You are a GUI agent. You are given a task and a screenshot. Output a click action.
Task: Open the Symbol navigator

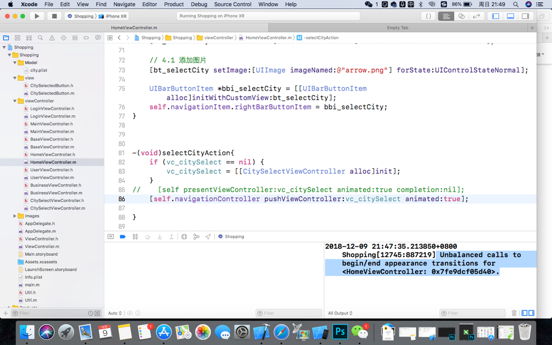click(29, 38)
